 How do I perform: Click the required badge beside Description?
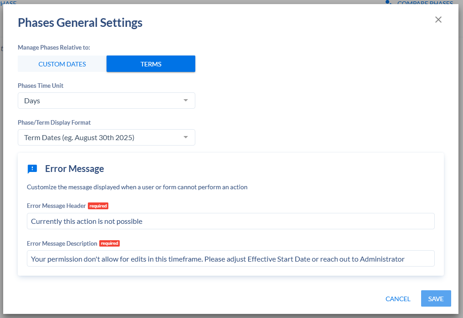tap(110, 243)
